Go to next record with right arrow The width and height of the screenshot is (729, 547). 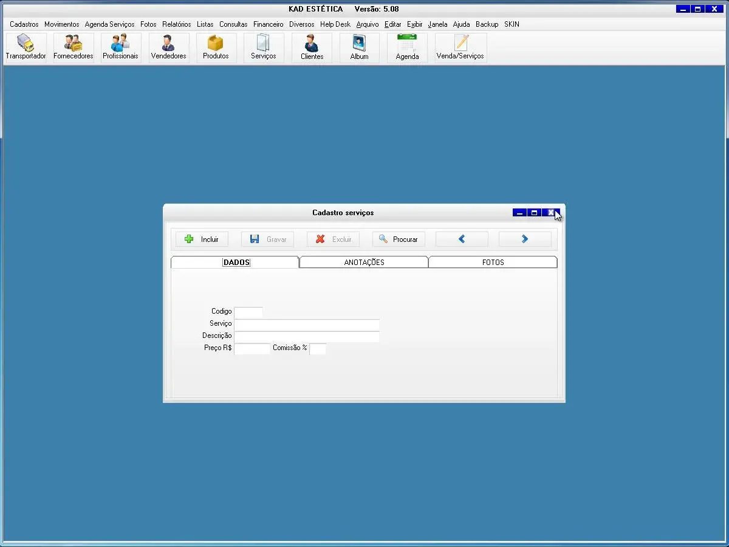[525, 239]
